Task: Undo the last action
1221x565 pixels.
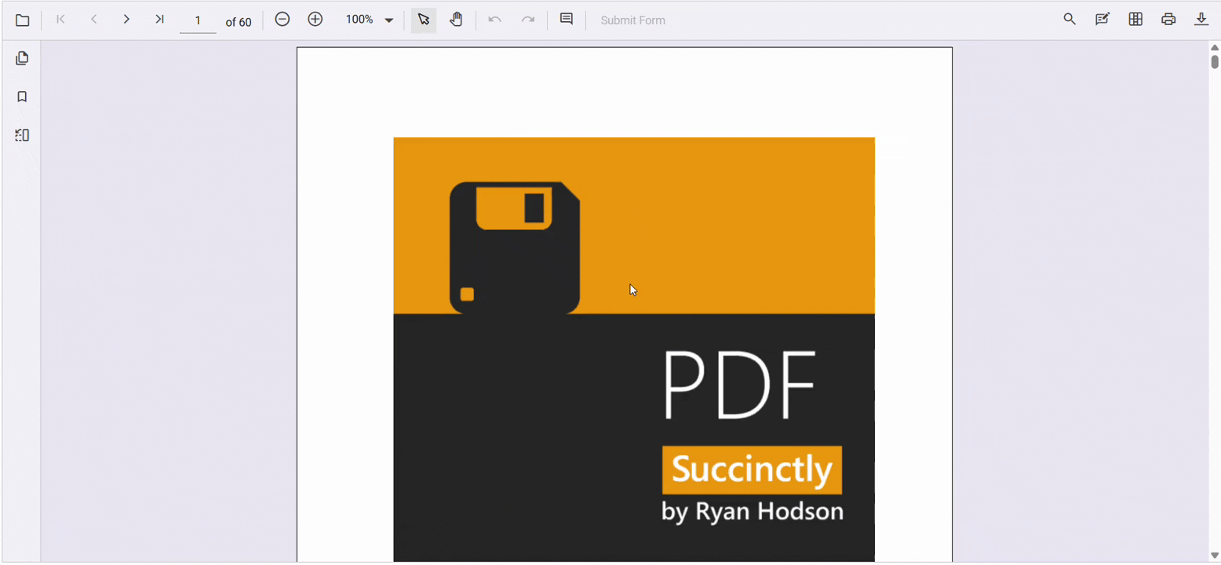Action: (x=494, y=20)
